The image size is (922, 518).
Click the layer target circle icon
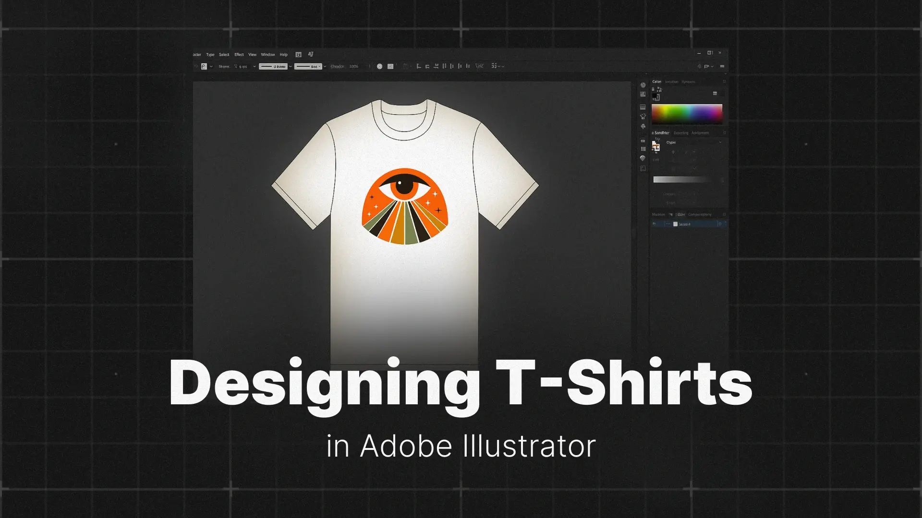[719, 224]
